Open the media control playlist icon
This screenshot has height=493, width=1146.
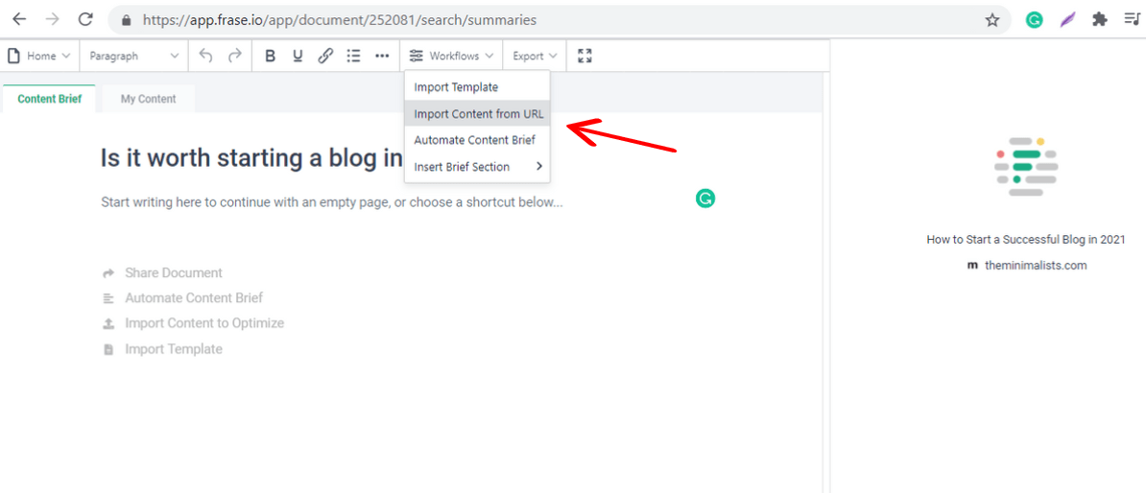[1132, 20]
